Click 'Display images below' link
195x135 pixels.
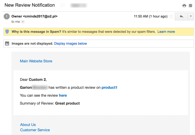[70, 44]
